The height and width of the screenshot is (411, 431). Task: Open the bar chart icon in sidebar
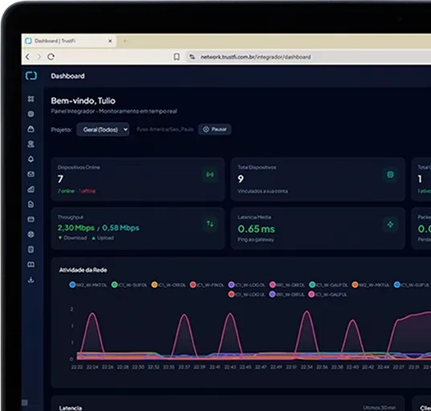click(x=31, y=189)
